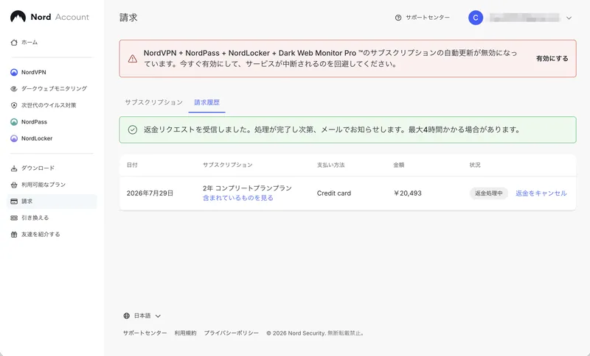Click the NordVPN product icon in sidebar
The image size is (590, 356).
pos(14,72)
